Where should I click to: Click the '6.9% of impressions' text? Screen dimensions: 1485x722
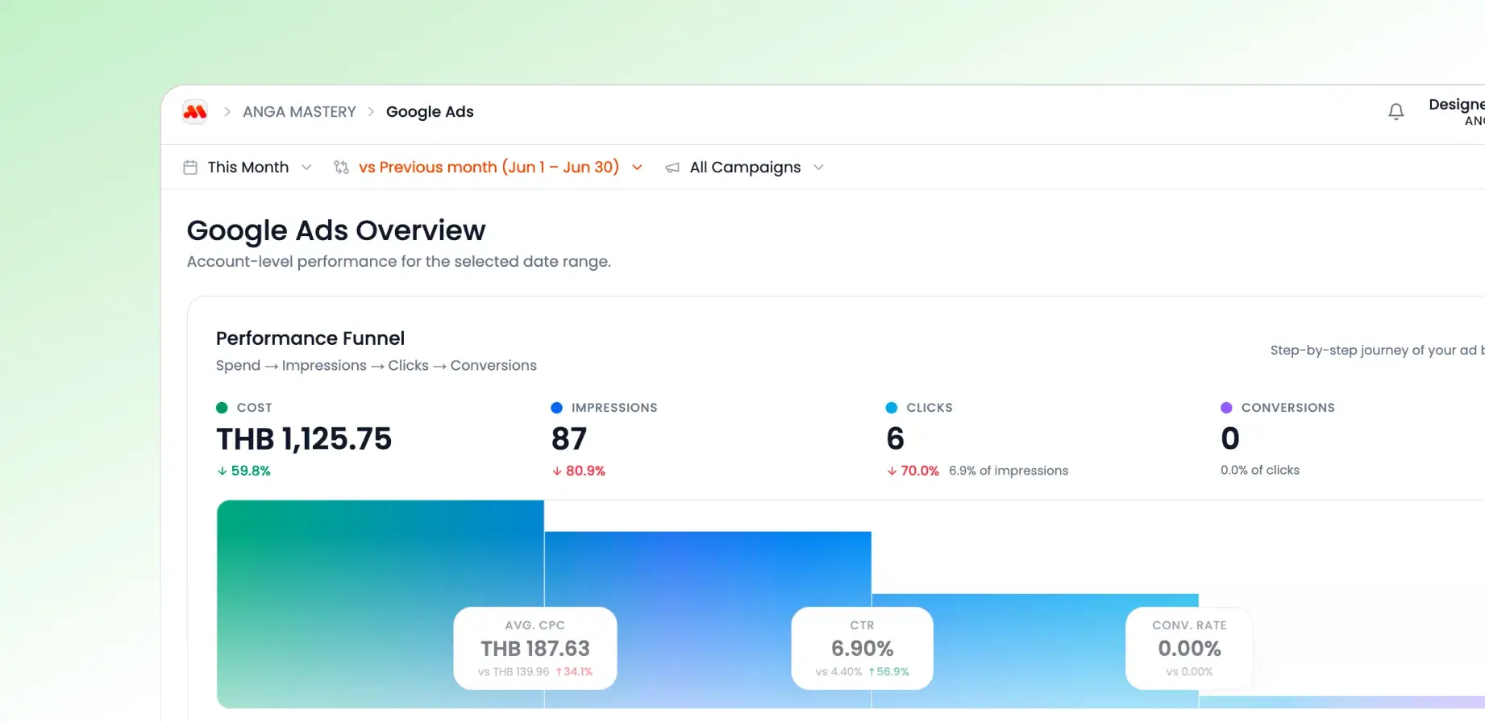(x=1009, y=471)
